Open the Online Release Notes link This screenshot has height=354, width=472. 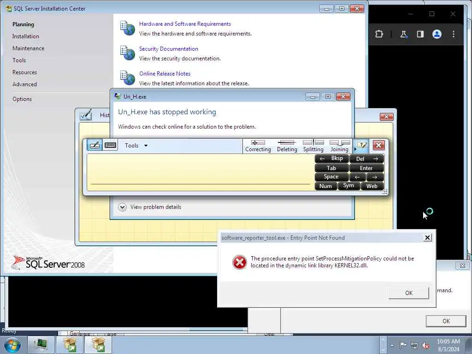[165, 73]
